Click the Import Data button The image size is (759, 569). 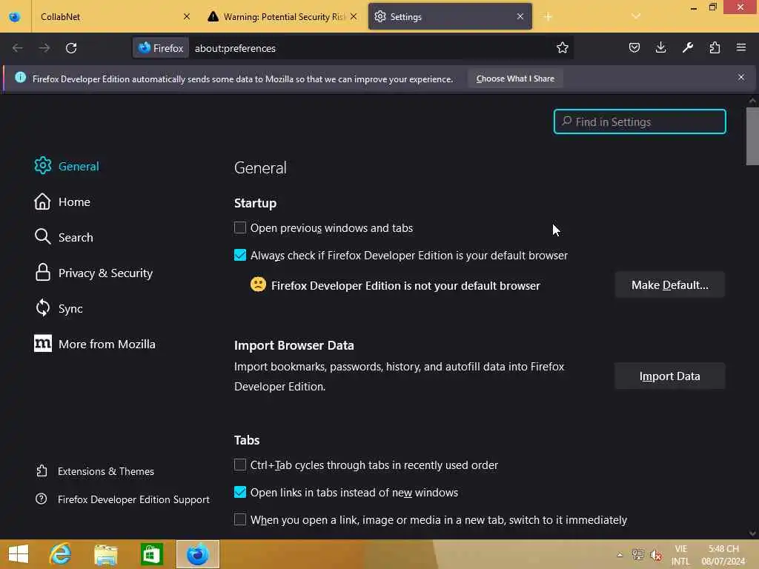point(669,376)
